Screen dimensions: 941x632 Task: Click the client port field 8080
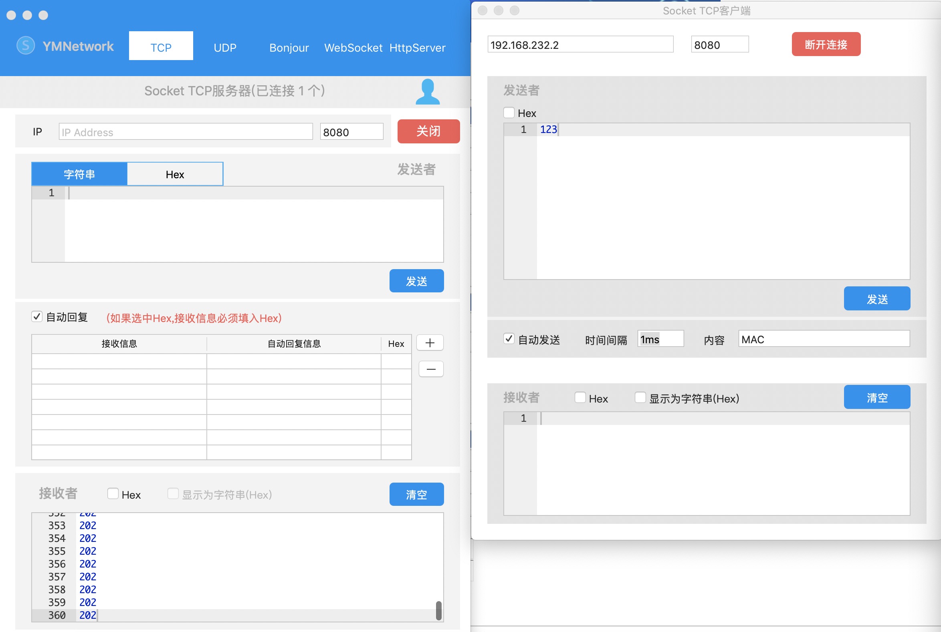pyautogui.click(x=719, y=44)
